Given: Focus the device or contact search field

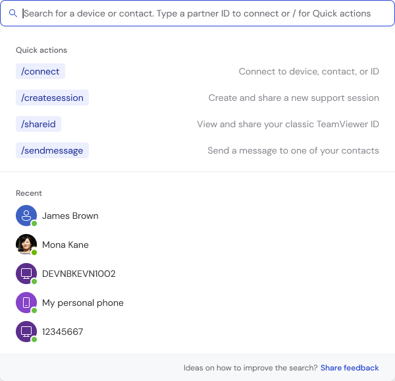Looking at the screenshot, I should pyautogui.click(x=197, y=13).
